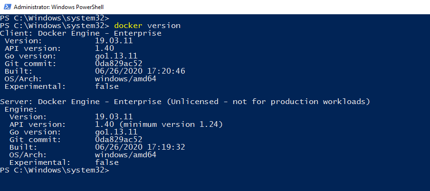The height and width of the screenshot is (191, 430).
Task: Click the Administrator: Windows PowerShell title text
Action: click(58, 7)
